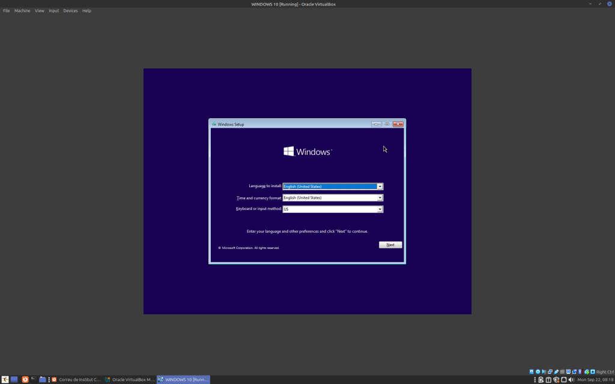Click the Next button in Windows Setup
This screenshot has height=384, width=615.
click(x=390, y=245)
